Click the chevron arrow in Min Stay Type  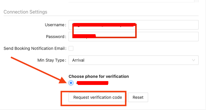194,60
